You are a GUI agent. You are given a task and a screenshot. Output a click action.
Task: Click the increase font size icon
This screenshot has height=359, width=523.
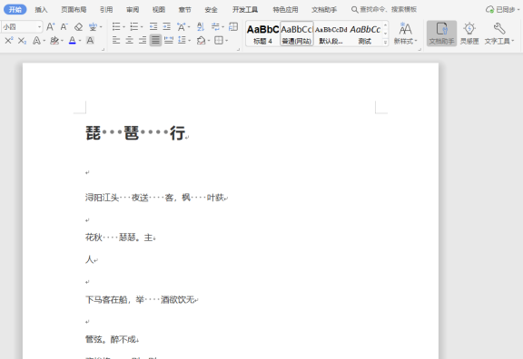point(50,26)
